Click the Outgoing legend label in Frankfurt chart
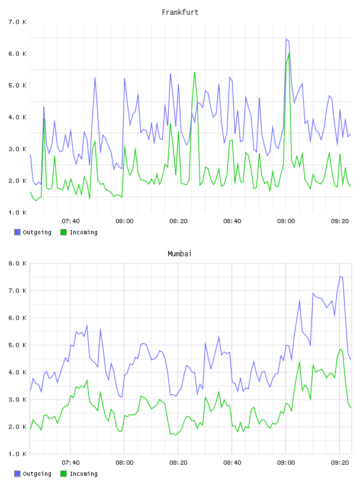 (37, 233)
